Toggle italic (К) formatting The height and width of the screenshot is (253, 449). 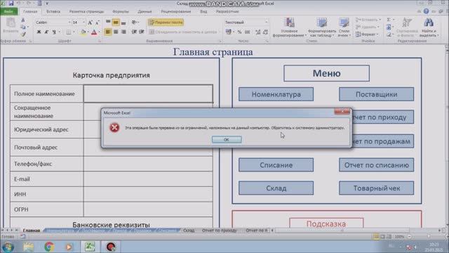tap(46, 32)
